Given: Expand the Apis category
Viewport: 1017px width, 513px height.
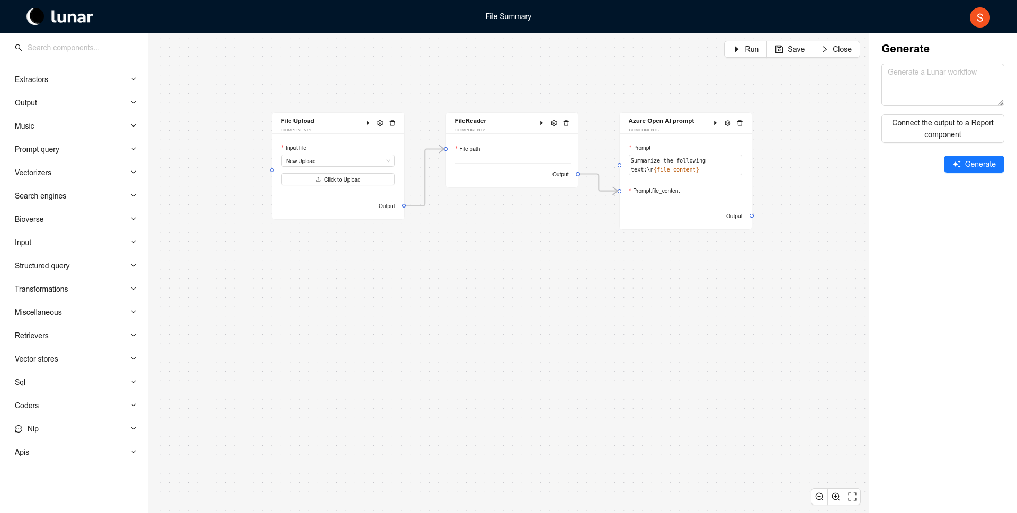Looking at the screenshot, I should (74, 452).
